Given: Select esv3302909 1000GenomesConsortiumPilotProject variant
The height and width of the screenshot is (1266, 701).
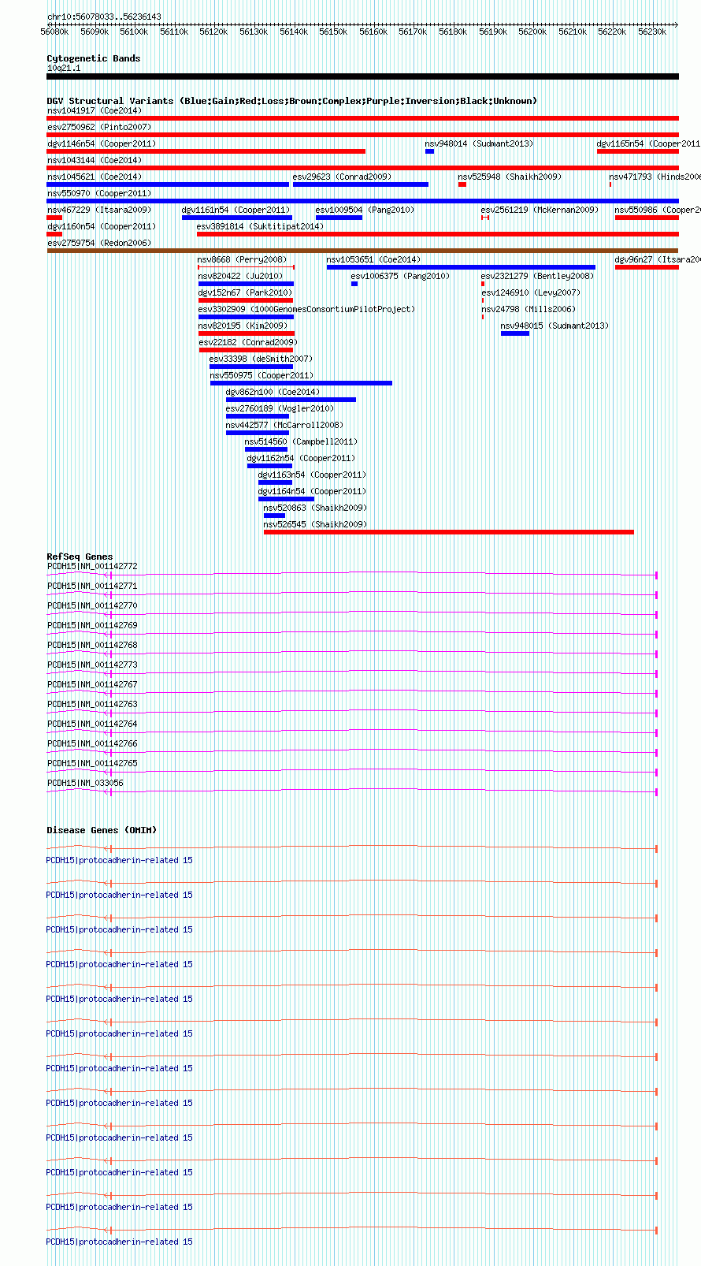Looking at the screenshot, I should (306, 309).
